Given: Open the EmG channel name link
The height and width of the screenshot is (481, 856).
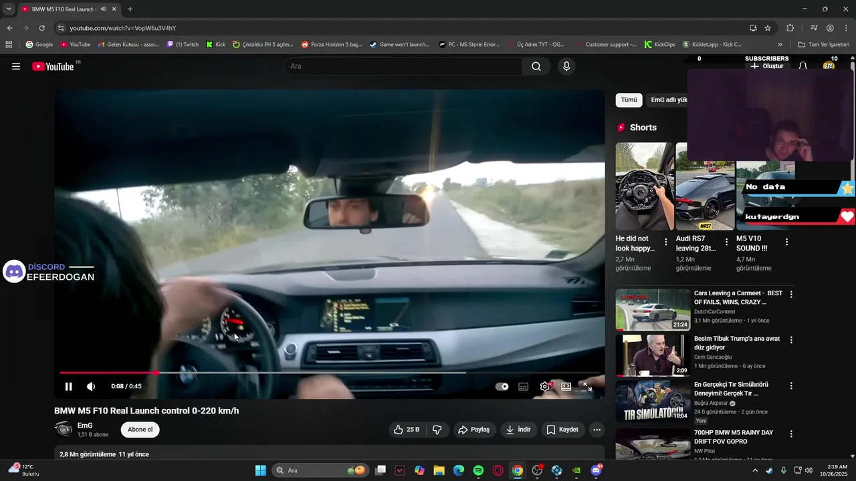Looking at the screenshot, I should (85, 426).
